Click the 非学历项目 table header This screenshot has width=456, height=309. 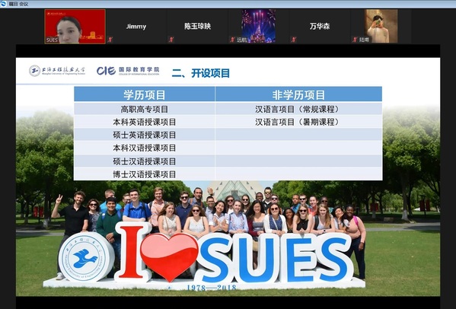298,94
